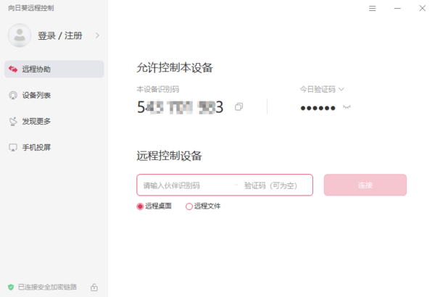This screenshot has width=435, height=297.
Task: Click the lock icon in status bar
Action: [x=94, y=288]
